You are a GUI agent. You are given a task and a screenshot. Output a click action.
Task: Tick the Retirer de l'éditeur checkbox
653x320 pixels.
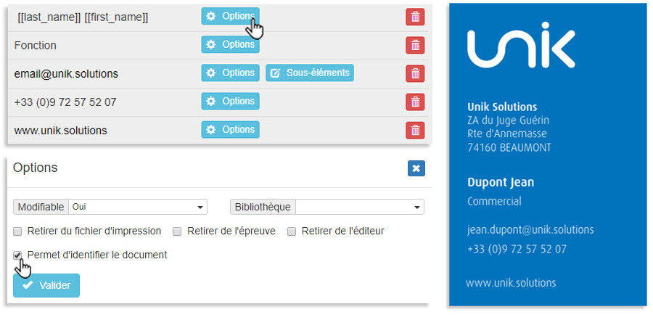point(292,231)
